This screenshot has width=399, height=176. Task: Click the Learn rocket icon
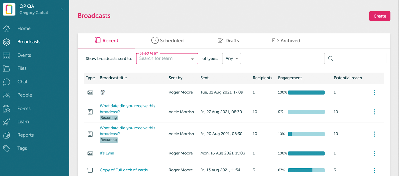tap(6, 122)
